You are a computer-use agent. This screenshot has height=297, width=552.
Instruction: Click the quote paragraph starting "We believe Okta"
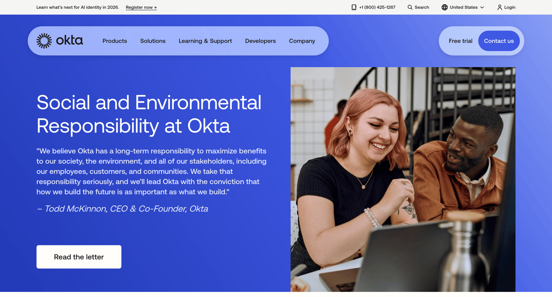pos(152,171)
